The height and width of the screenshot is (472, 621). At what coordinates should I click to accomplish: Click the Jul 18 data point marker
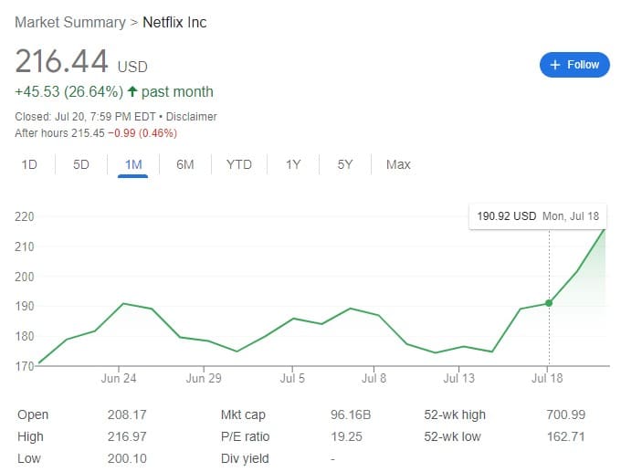click(549, 303)
